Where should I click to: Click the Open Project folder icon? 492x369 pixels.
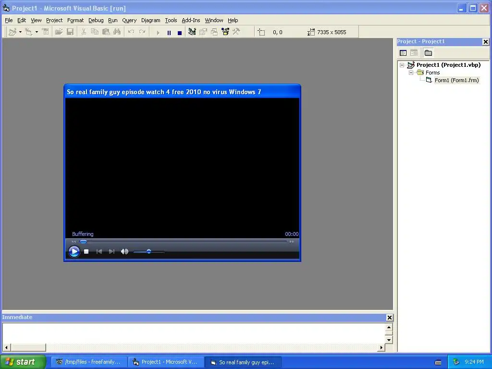59,32
